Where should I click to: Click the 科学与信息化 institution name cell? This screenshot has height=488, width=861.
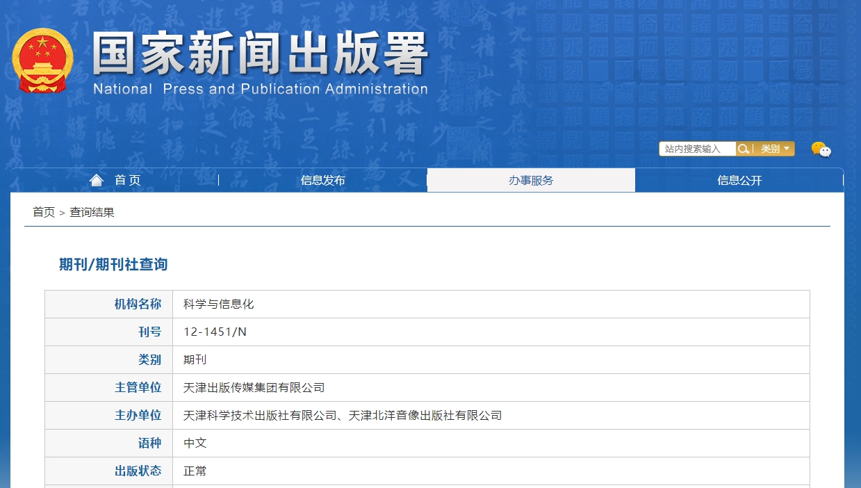[219, 304]
